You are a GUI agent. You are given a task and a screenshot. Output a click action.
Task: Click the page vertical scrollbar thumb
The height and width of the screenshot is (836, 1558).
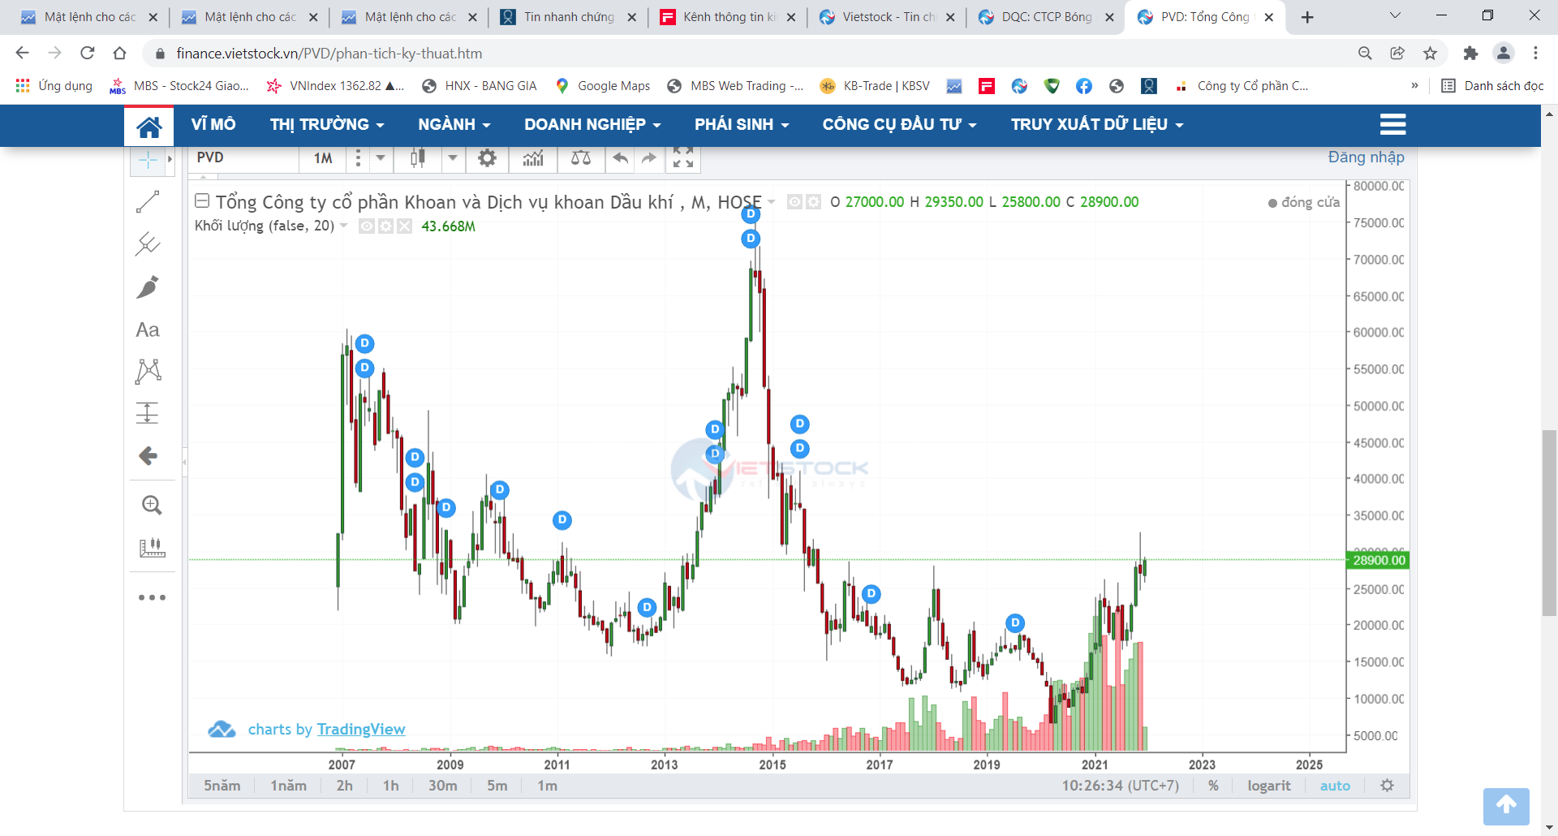click(1549, 524)
